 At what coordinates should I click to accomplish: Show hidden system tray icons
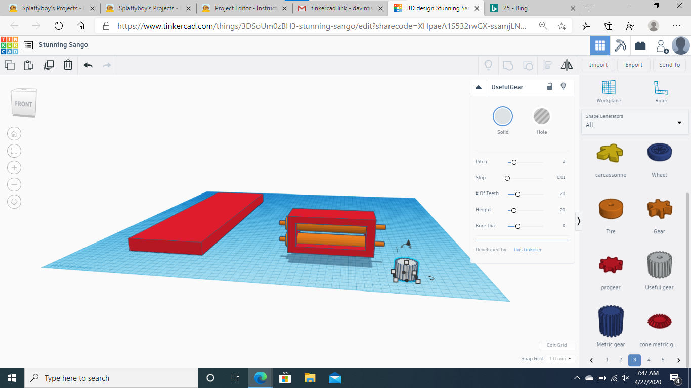577,378
